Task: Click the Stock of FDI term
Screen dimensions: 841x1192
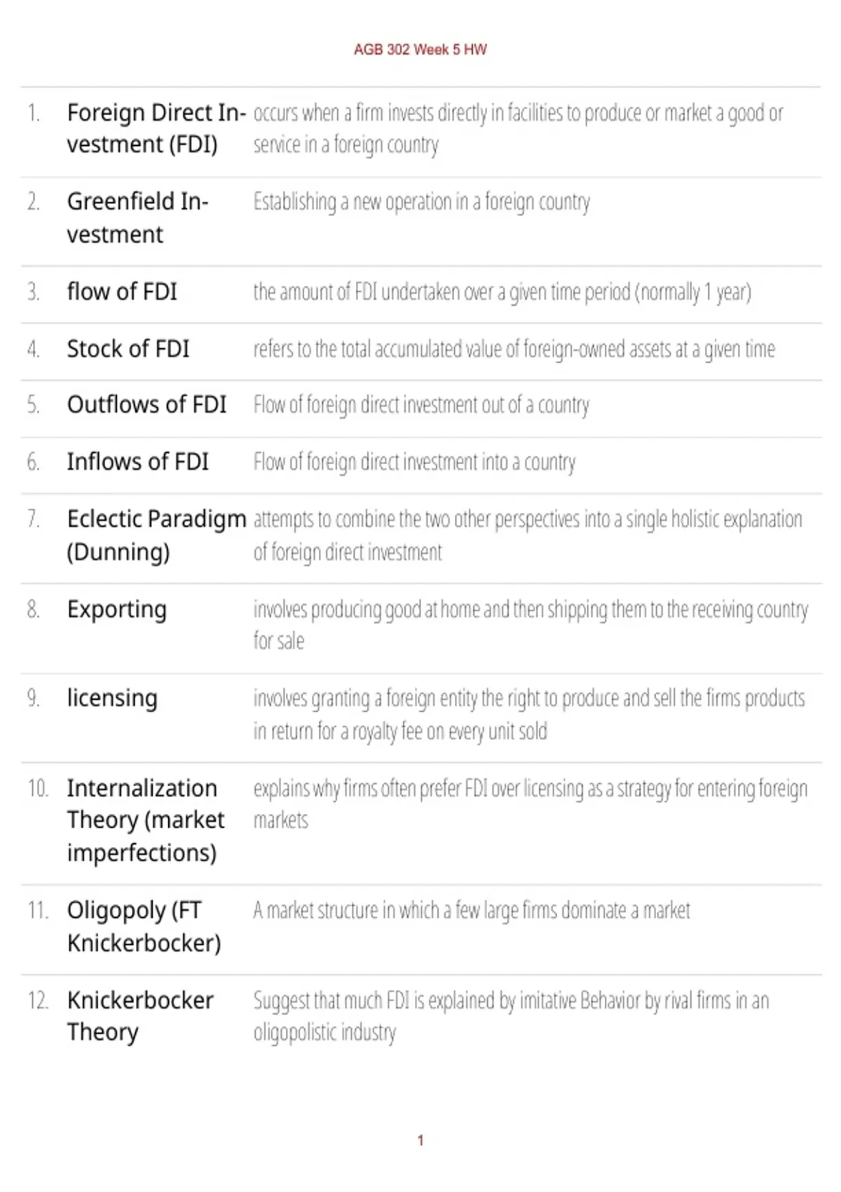Action: tap(128, 348)
